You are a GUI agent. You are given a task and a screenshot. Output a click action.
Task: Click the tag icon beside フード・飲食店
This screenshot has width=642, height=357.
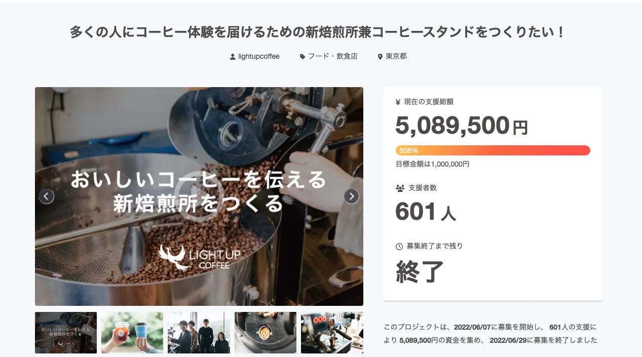(x=303, y=57)
